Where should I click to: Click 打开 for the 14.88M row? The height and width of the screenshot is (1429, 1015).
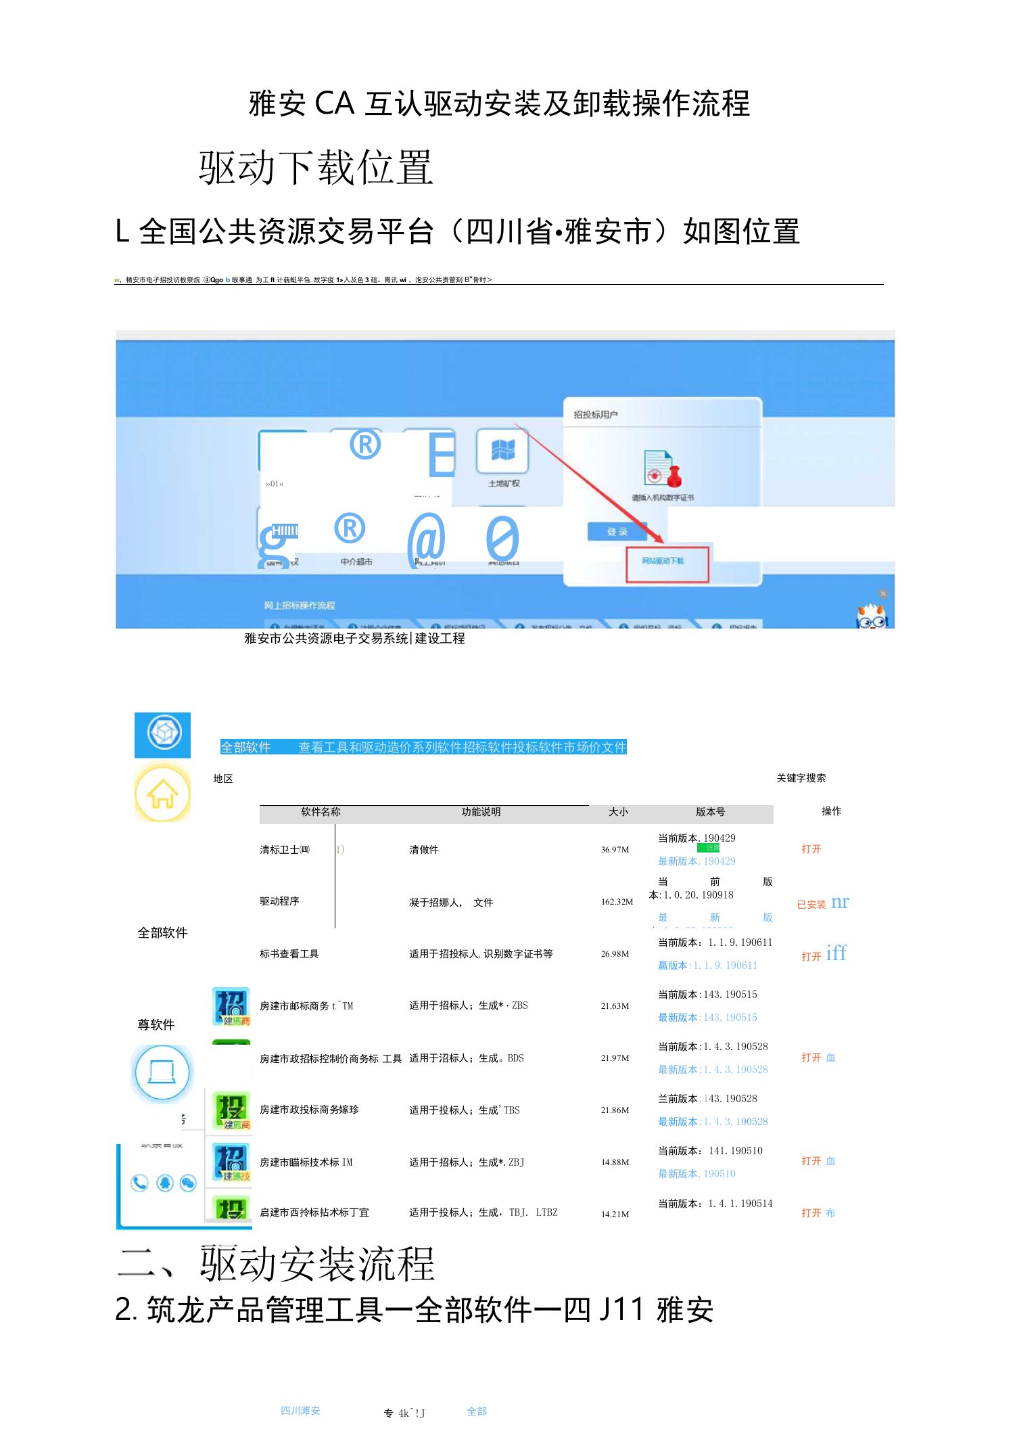[811, 1161]
